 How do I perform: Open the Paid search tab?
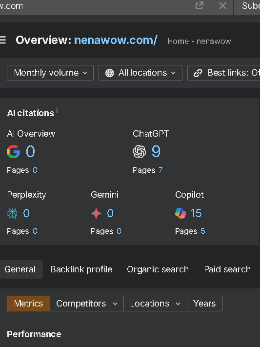[x=227, y=269]
